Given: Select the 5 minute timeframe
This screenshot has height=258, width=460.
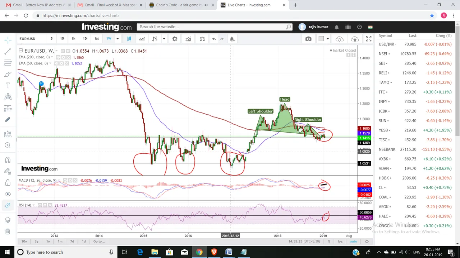Looking at the screenshot, I should click(51, 39).
